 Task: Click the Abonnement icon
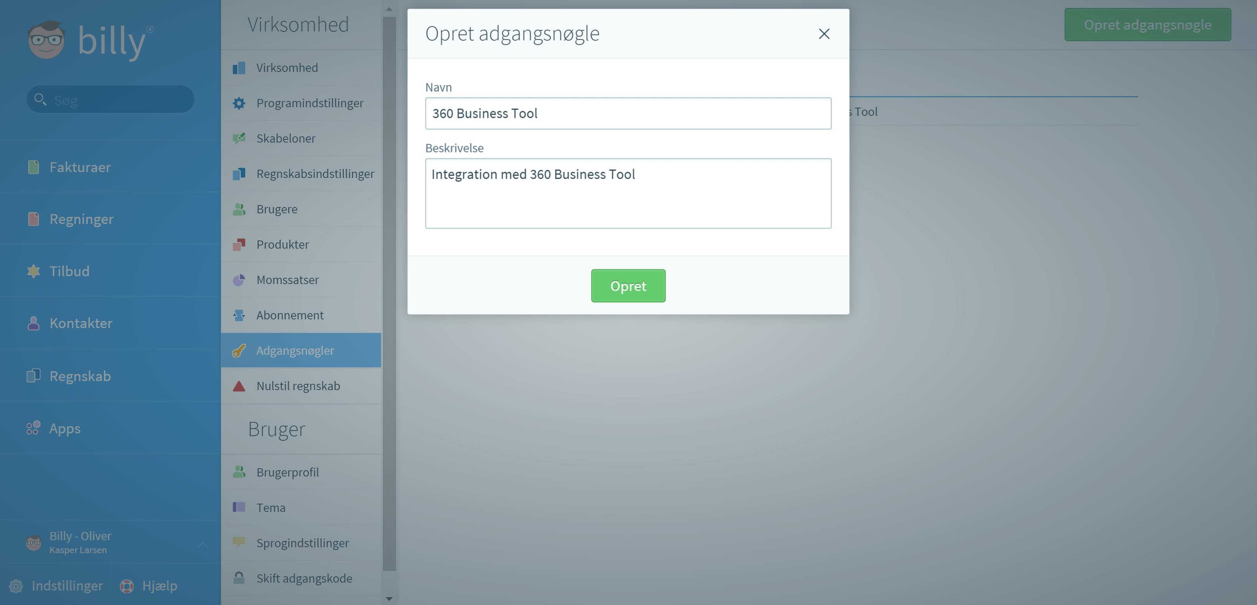[x=239, y=315]
